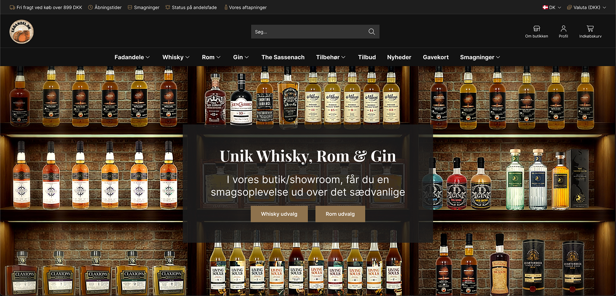This screenshot has width=616, height=296.
Task: Click the icon beside Smagninger in top bar
Action: click(x=130, y=7)
